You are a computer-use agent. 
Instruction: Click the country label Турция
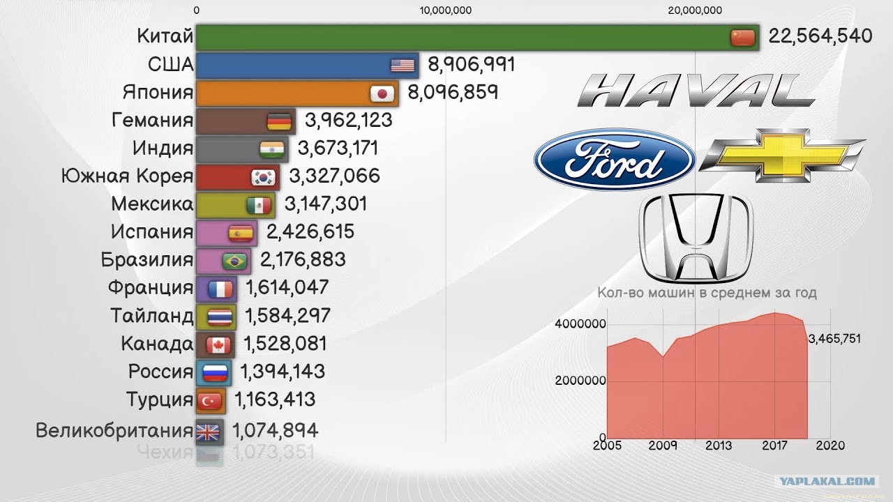(x=160, y=401)
